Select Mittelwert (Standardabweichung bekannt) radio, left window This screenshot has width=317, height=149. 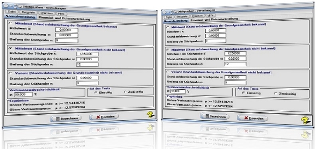(10, 24)
